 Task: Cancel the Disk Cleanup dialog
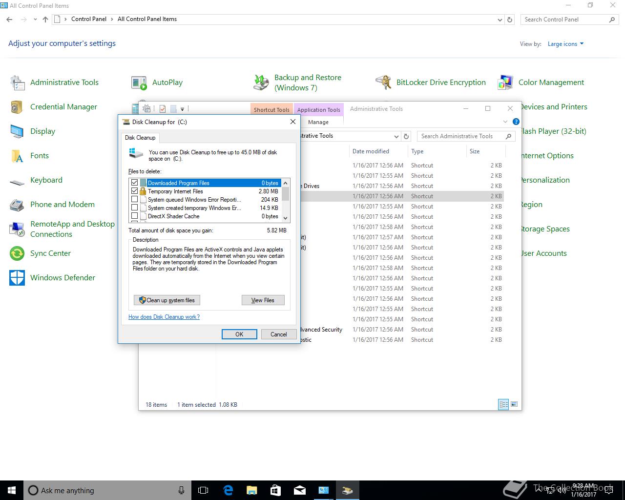[278, 334]
